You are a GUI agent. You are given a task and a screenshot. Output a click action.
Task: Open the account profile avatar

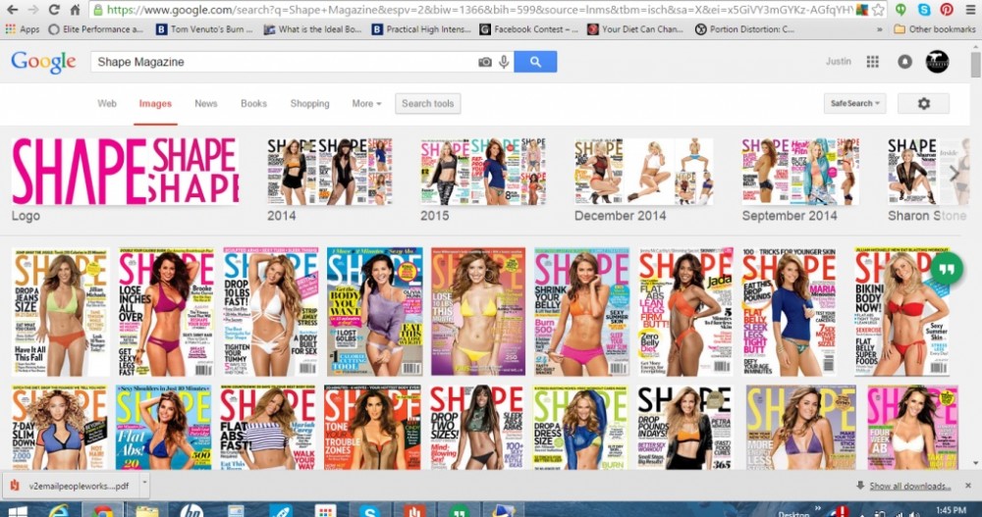(x=937, y=62)
